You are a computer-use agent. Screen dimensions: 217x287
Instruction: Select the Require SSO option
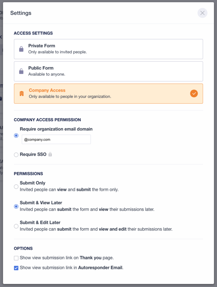click(x=16, y=155)
